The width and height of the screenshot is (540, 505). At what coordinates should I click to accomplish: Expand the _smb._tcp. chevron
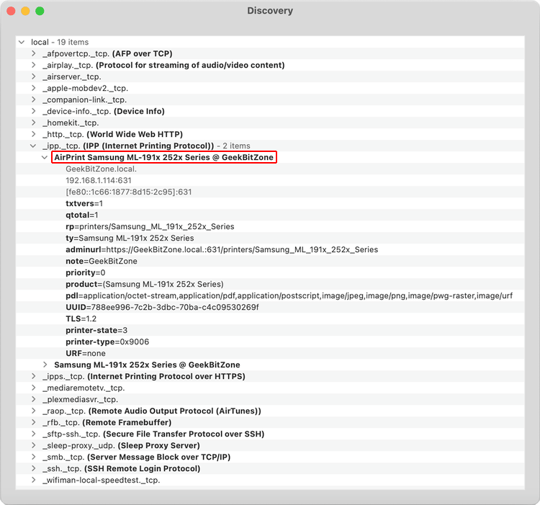(33, 457)
